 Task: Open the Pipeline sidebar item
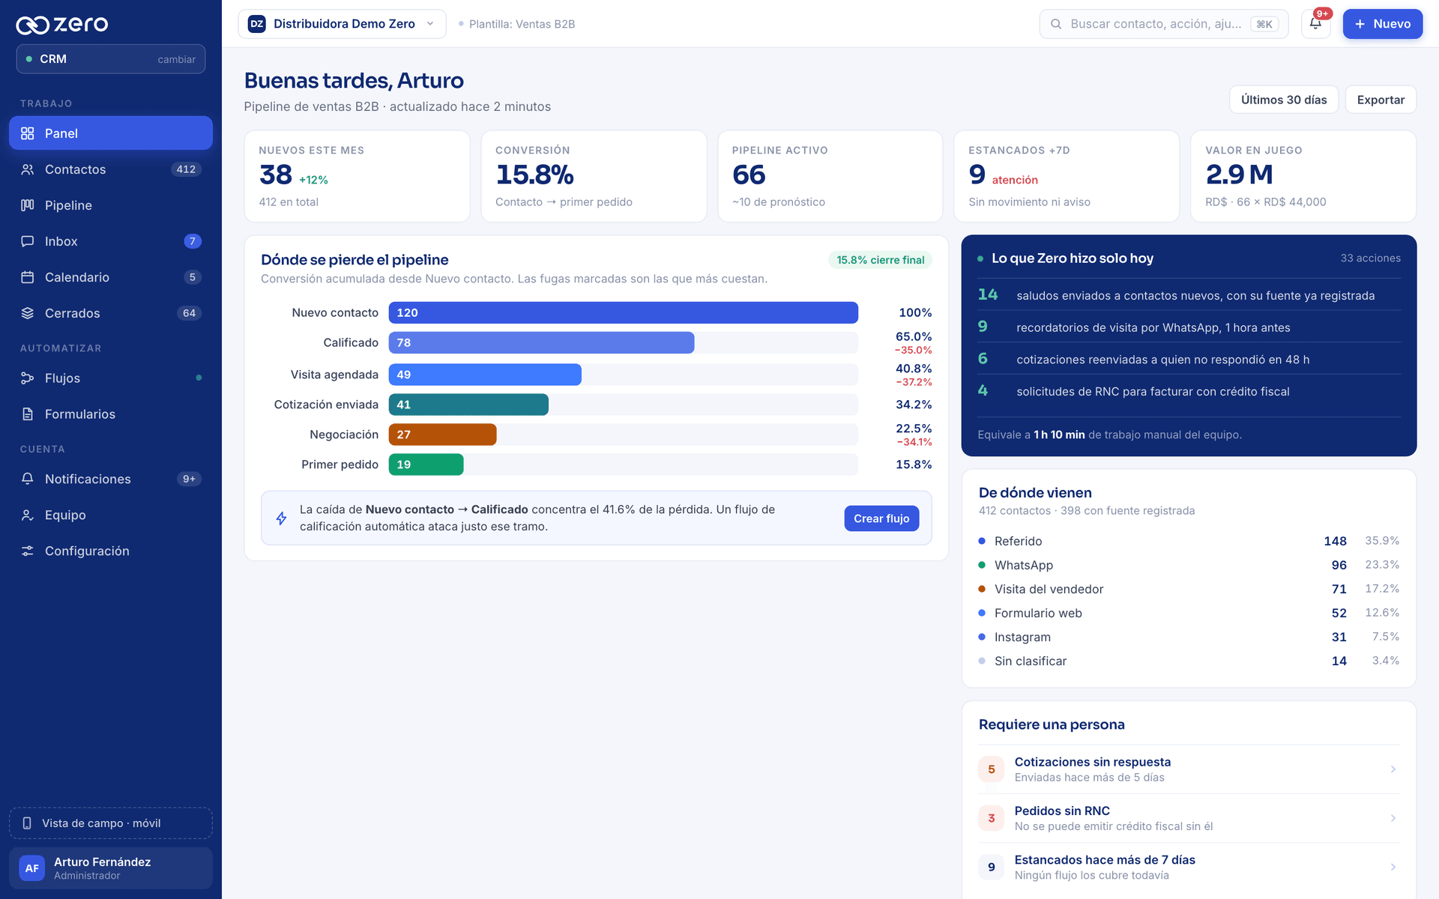(111, 205)
